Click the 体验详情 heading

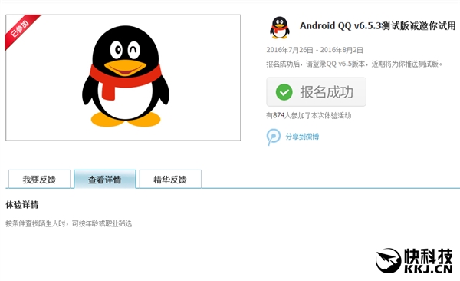[22, 205]
